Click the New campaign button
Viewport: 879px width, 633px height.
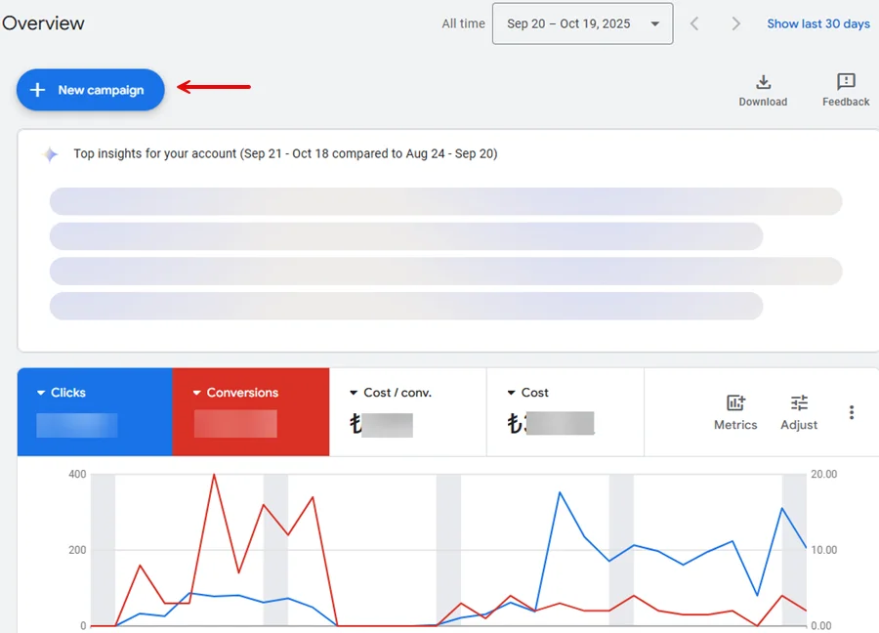pos(90,90)
